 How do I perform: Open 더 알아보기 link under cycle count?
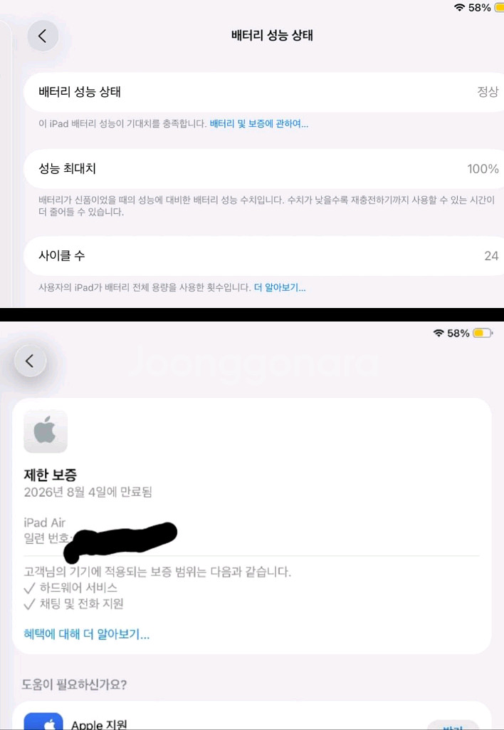tap(280, 288)
